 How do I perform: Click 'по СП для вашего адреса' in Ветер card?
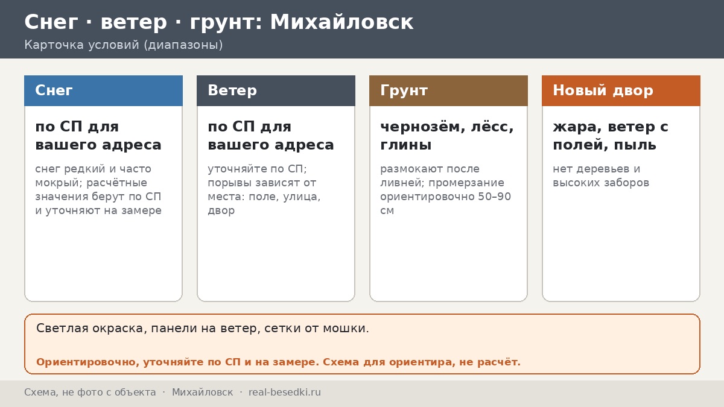point(271,136)
